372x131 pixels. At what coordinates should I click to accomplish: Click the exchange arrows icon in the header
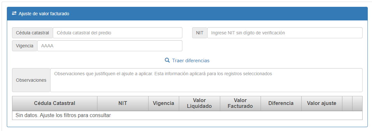[x=14, y=14]
